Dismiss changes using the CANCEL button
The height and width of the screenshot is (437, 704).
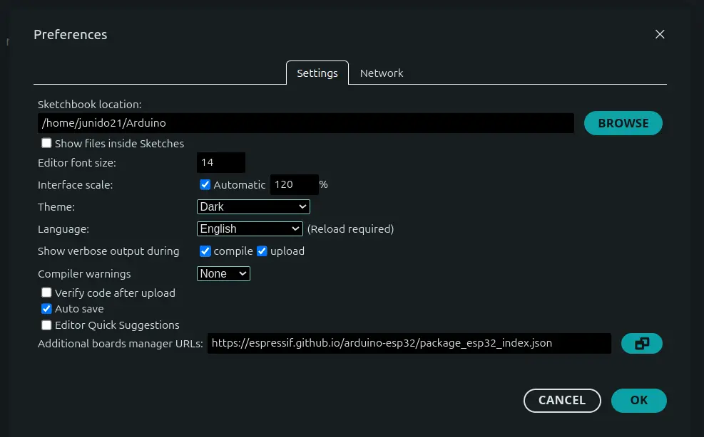(562, 400)
